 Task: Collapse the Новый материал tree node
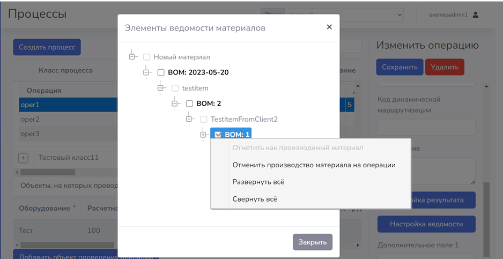point(132,57)
